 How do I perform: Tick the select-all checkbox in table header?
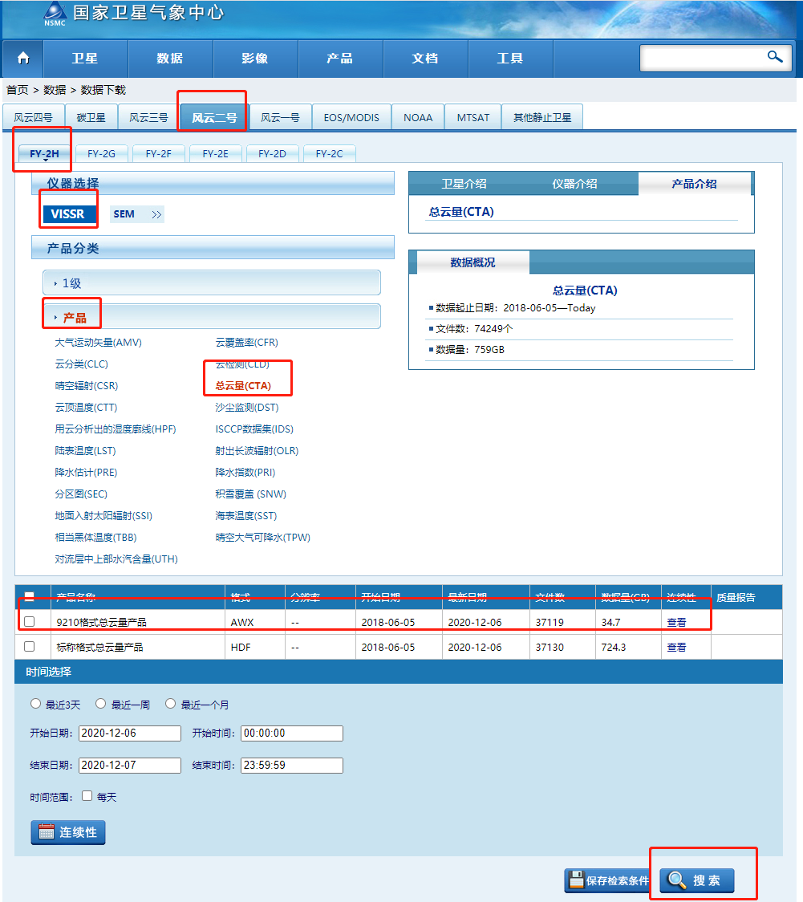[30, 596]
